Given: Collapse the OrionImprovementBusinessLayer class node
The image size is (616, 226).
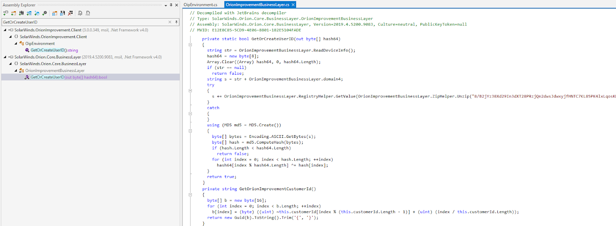Looking at the screenshot, I should [x=16, y=70].
